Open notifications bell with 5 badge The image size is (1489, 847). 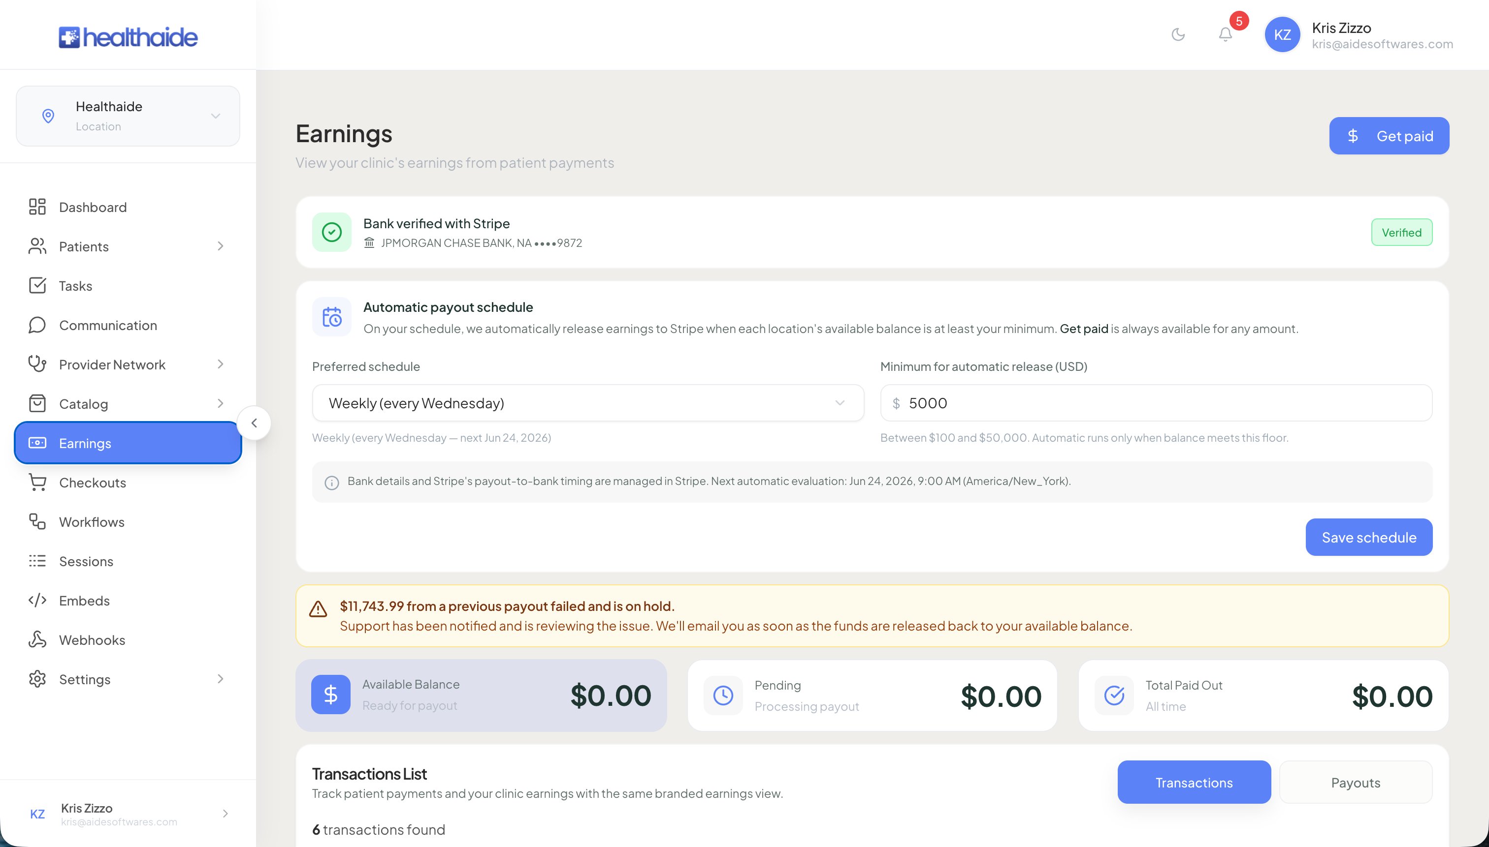point(1225,34)
